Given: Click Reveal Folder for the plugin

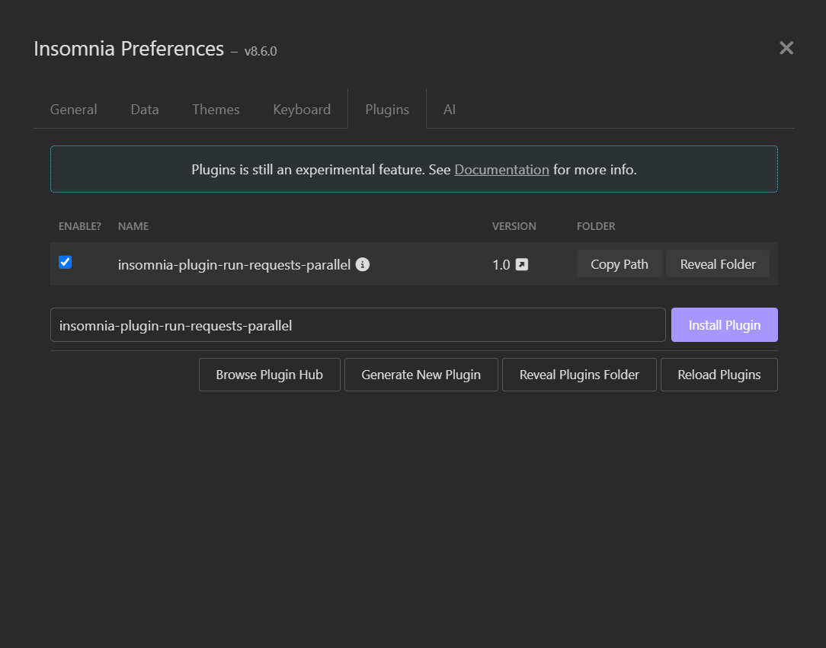Looking at the screenshot, I should point(718,263).
